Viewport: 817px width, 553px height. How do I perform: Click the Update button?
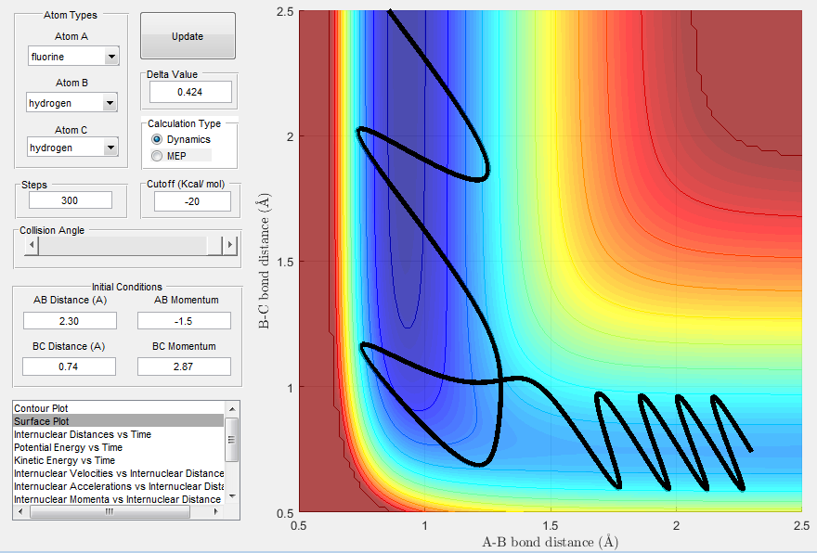[188, 36]
